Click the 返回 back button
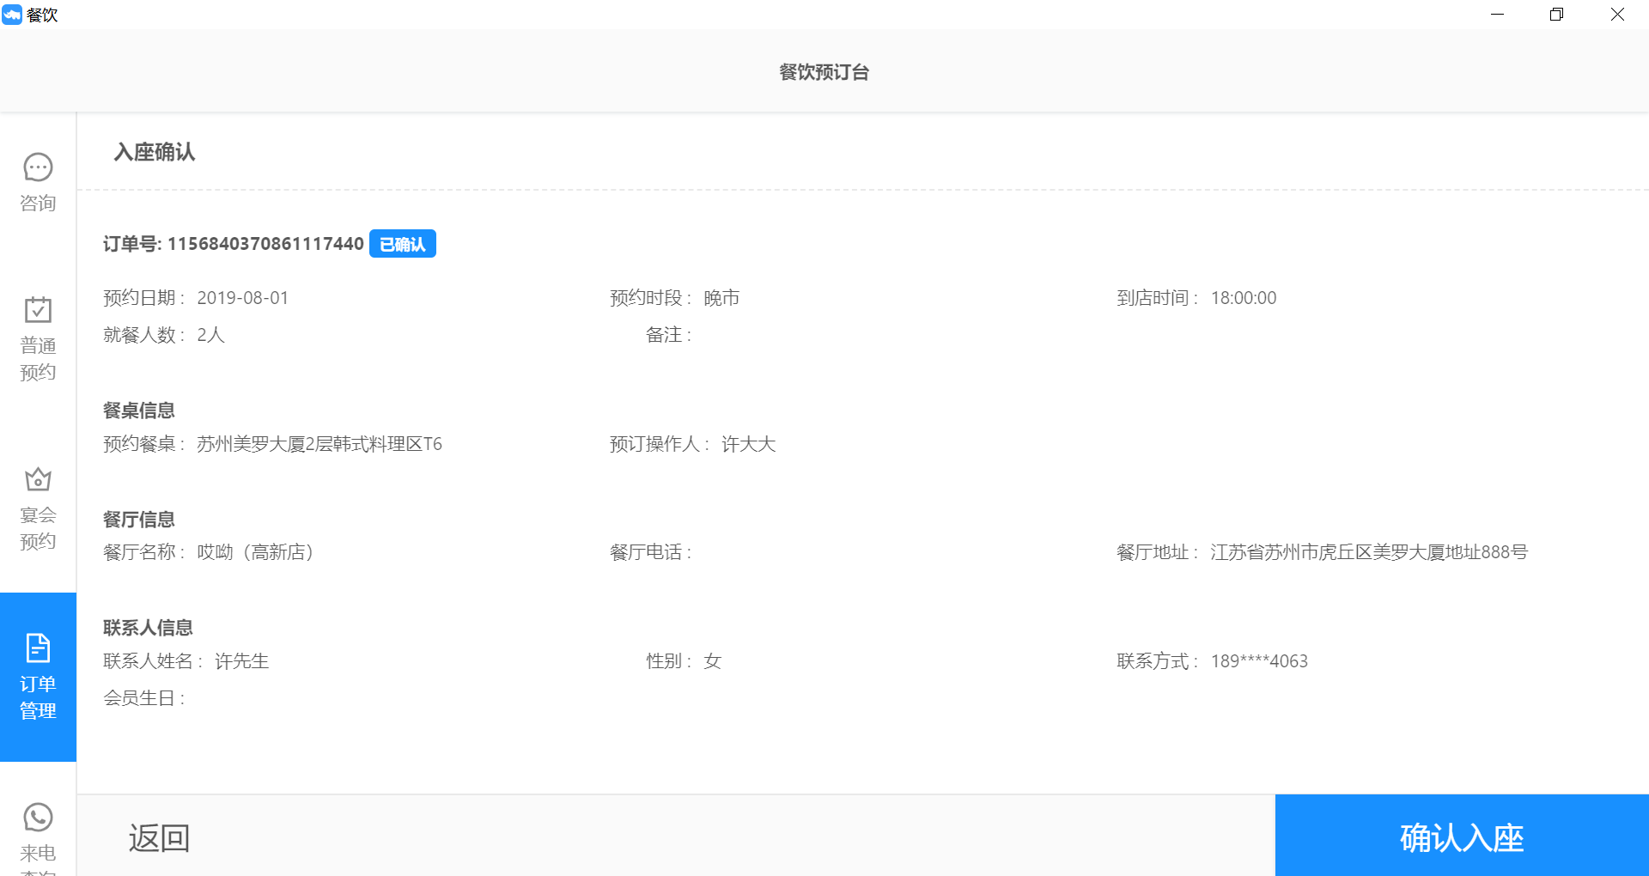The width and height of the screenshot is (1649, 876). 159,837
